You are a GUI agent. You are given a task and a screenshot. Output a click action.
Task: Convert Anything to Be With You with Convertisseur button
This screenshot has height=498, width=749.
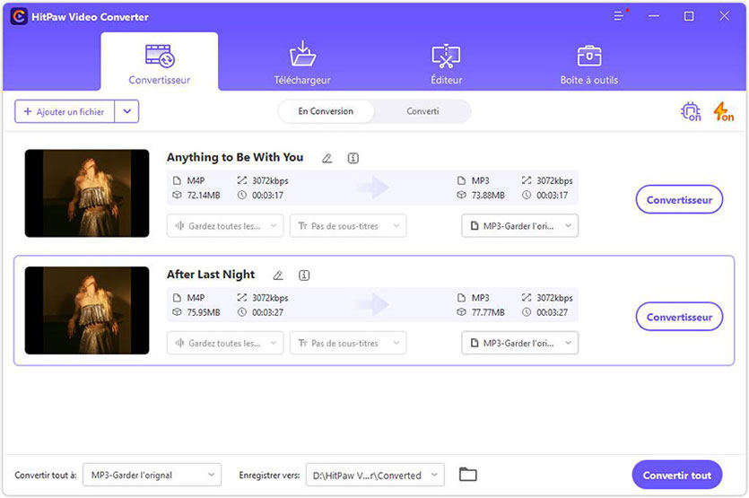tap(679, 200)
